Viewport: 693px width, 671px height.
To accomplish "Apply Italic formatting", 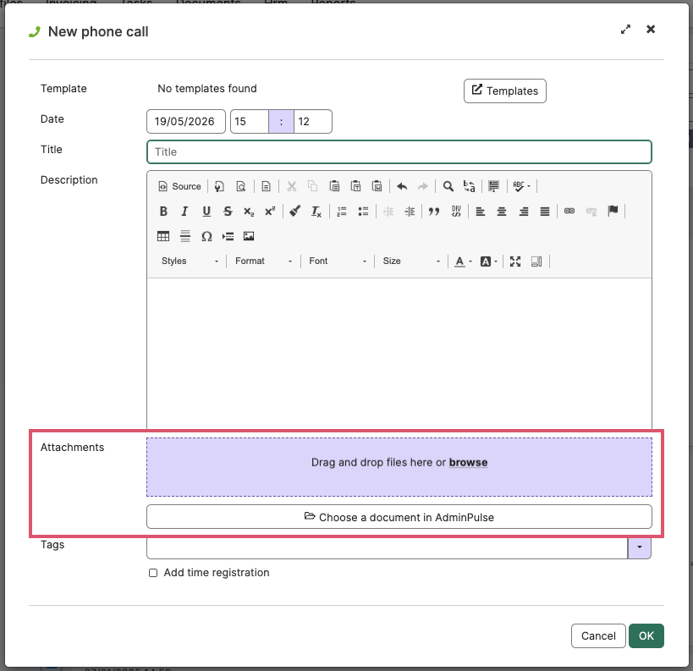I will pyautogui.click(x=184, y=212).
